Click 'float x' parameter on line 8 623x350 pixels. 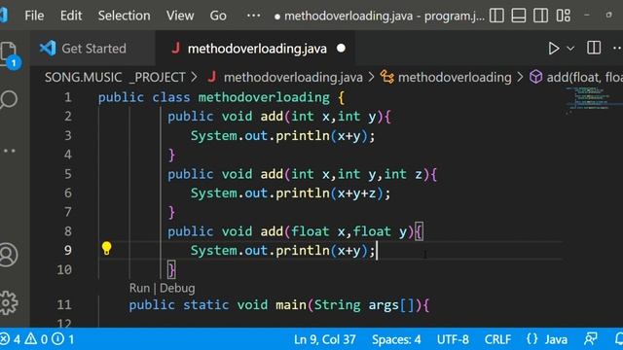point(318,231)
